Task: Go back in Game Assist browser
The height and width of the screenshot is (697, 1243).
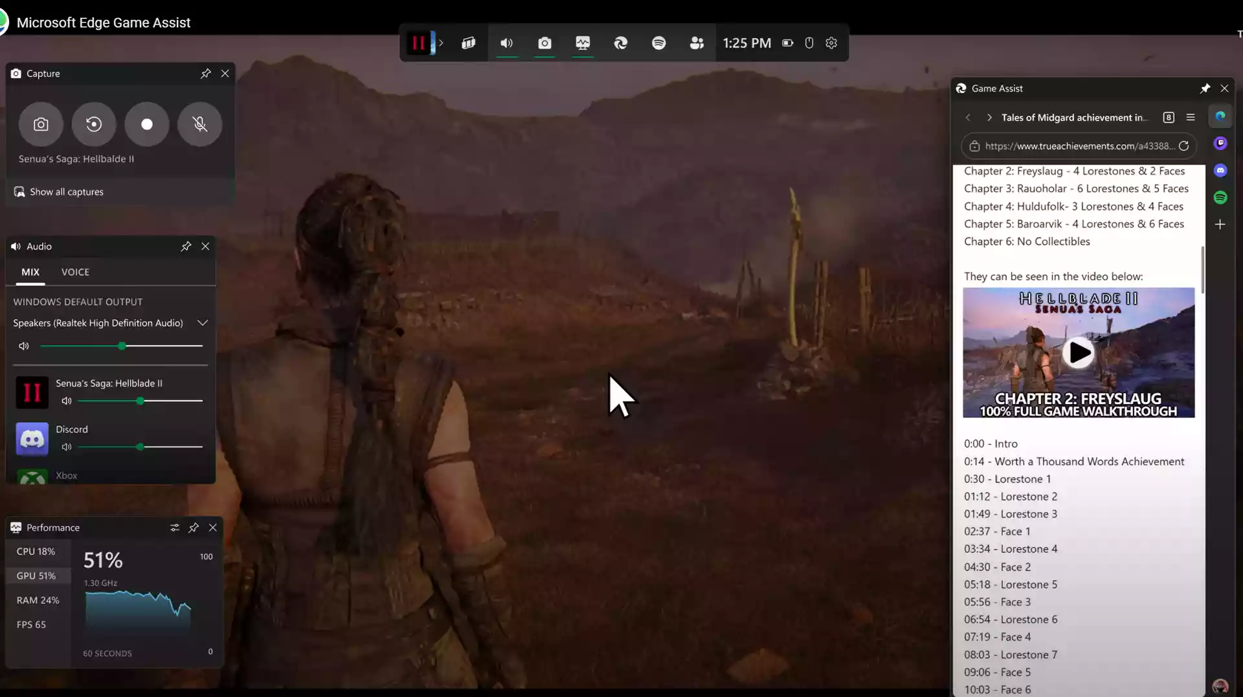Action: (968, 118)
